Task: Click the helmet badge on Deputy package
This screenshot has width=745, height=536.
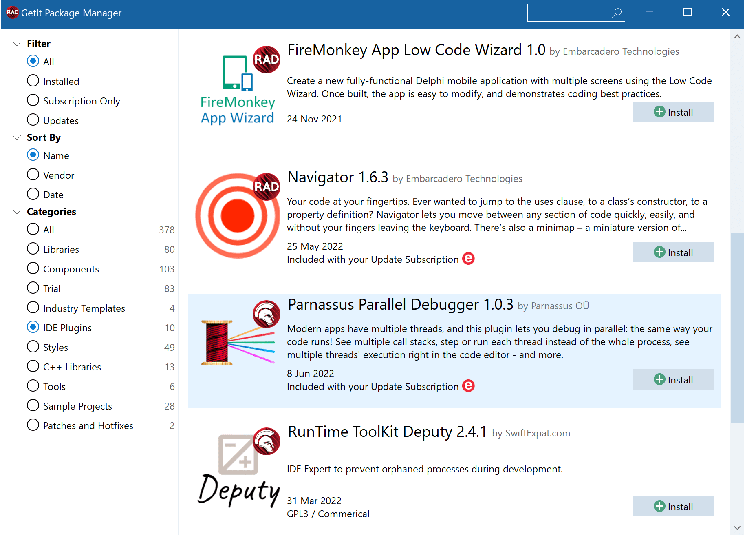Action: click(267, 441)
